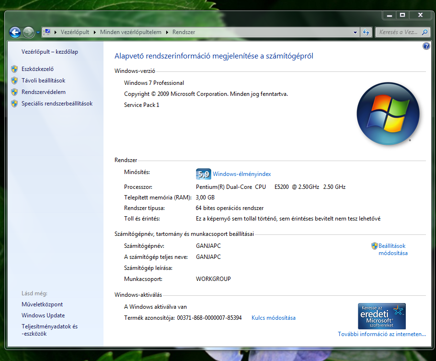Click the Windows logo image
The width and height of the screenshot is (436, 361).
[388, 114]
